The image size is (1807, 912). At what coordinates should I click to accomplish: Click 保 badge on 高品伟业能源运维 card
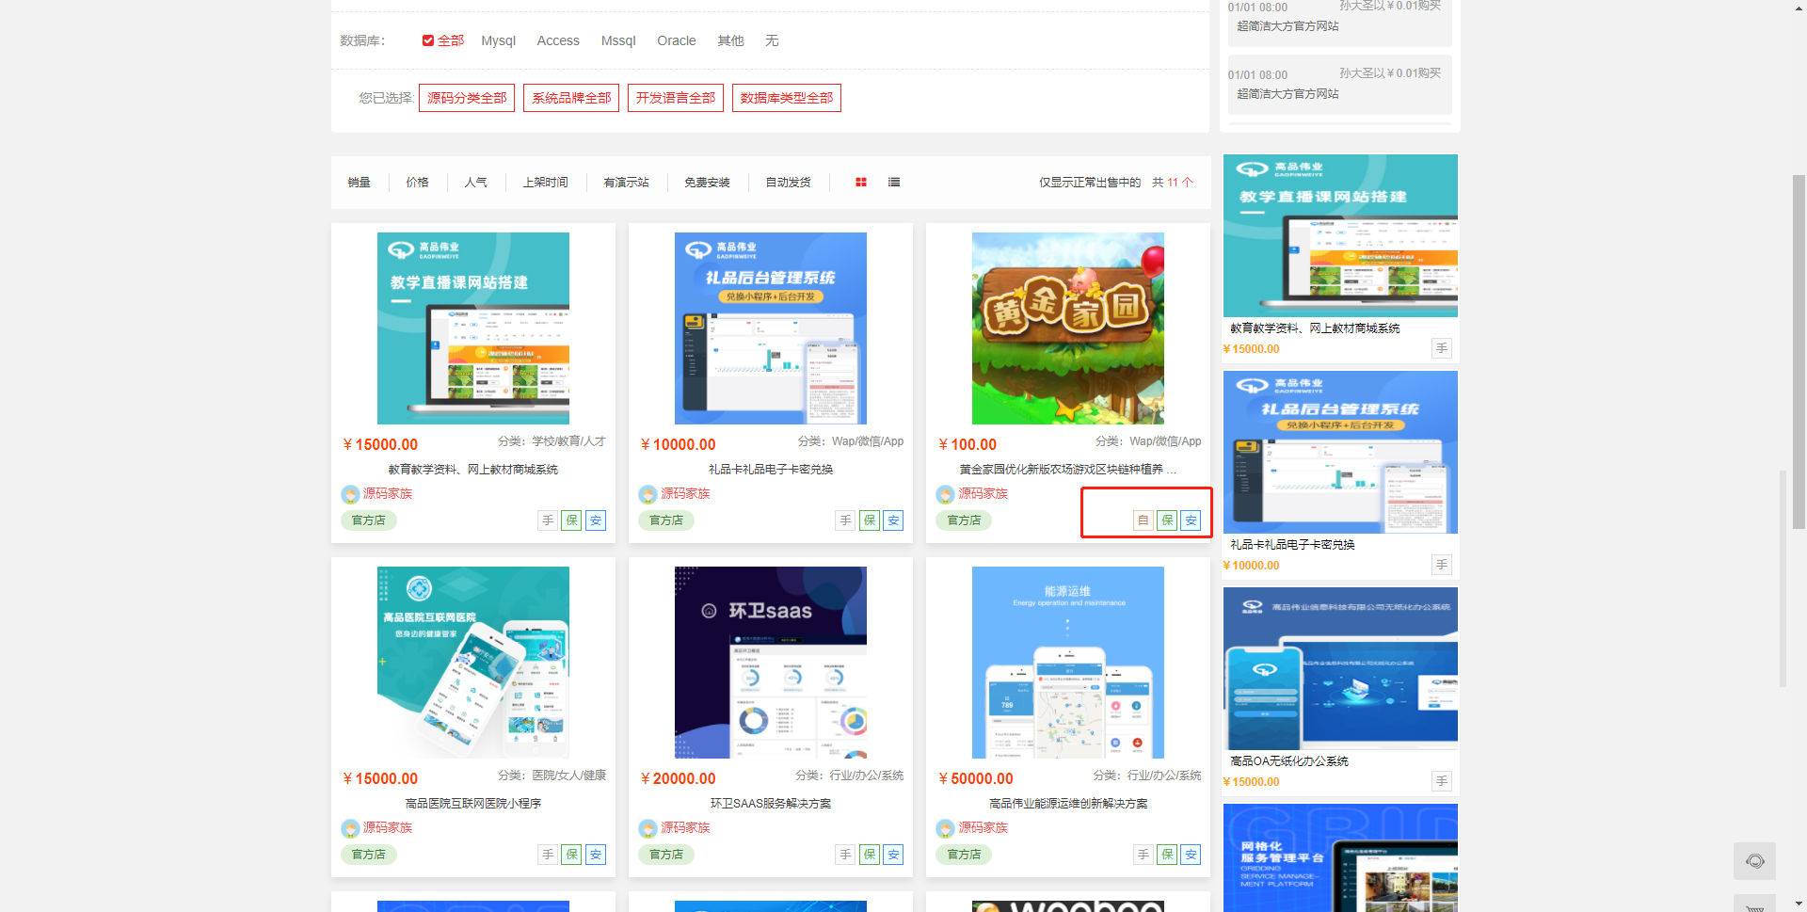[1167, 855]
